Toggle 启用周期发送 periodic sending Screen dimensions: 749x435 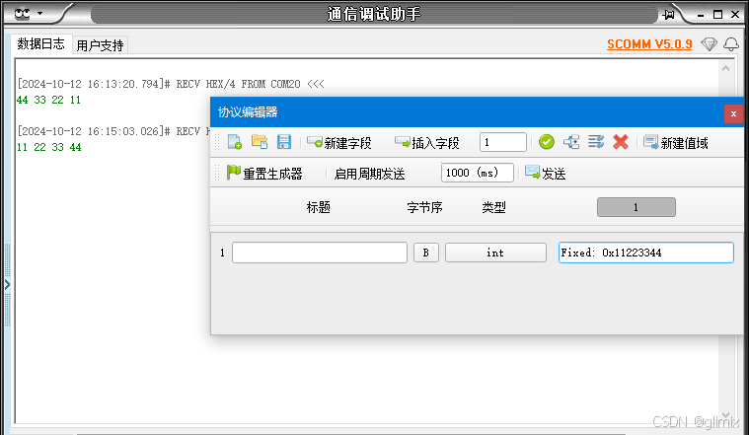pos(369,174)
